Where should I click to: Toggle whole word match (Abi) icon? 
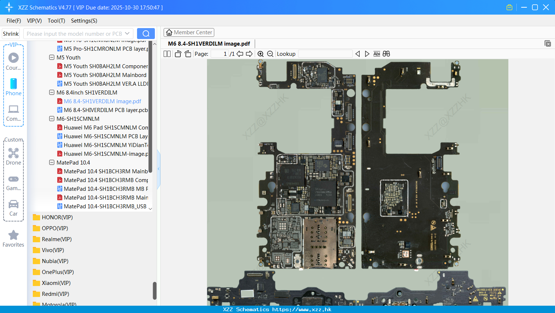click(377, 54)
